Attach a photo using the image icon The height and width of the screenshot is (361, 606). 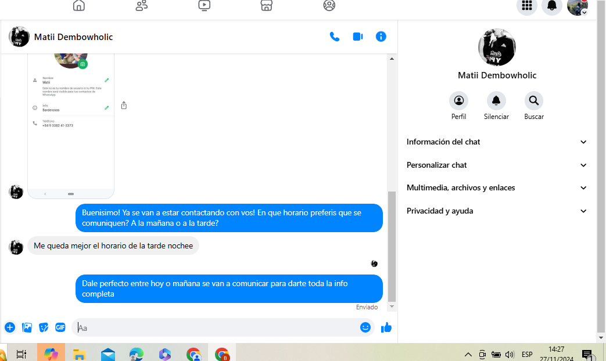click(27, 327)
